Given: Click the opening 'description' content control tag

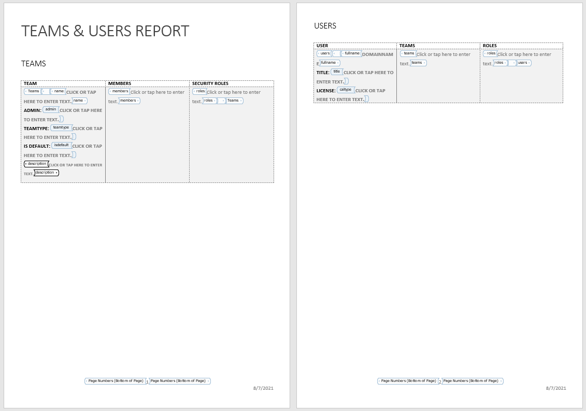Looking at the screenshot, I should click(x=36, y=164).
